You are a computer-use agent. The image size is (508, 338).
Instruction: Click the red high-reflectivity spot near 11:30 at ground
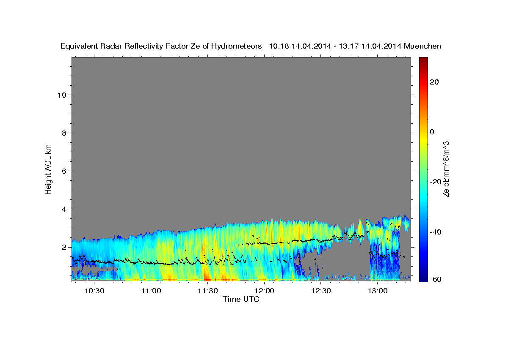click(207, 278)
